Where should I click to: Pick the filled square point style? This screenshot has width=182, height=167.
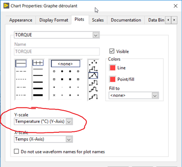click(x=62, y=79)
